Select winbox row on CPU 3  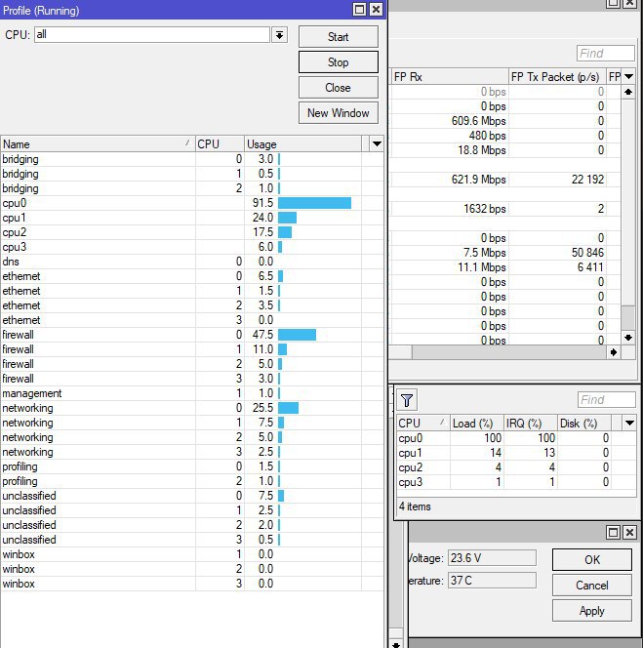[192, 584]
